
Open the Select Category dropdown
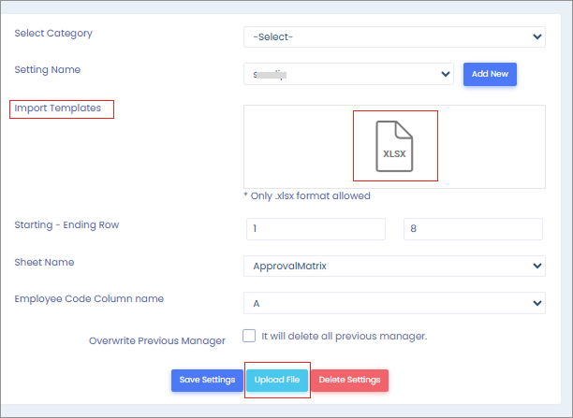pyautogui.click(x=394, y=37)
